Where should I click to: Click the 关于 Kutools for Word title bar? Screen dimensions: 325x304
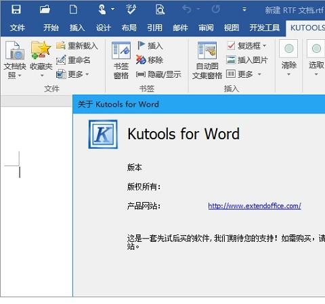199,104
